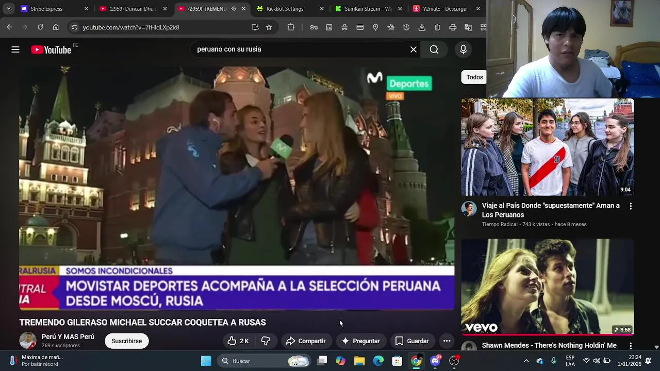
Task: Open Microsoft Edge from the taskbar
Action: (378, 361)
